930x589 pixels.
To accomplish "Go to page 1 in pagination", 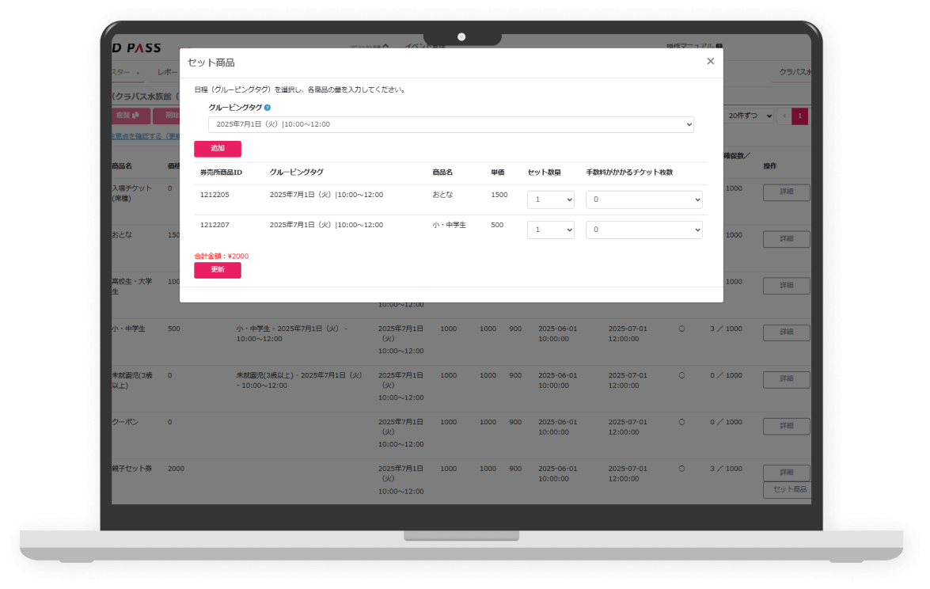I will (x=800, y=116).
